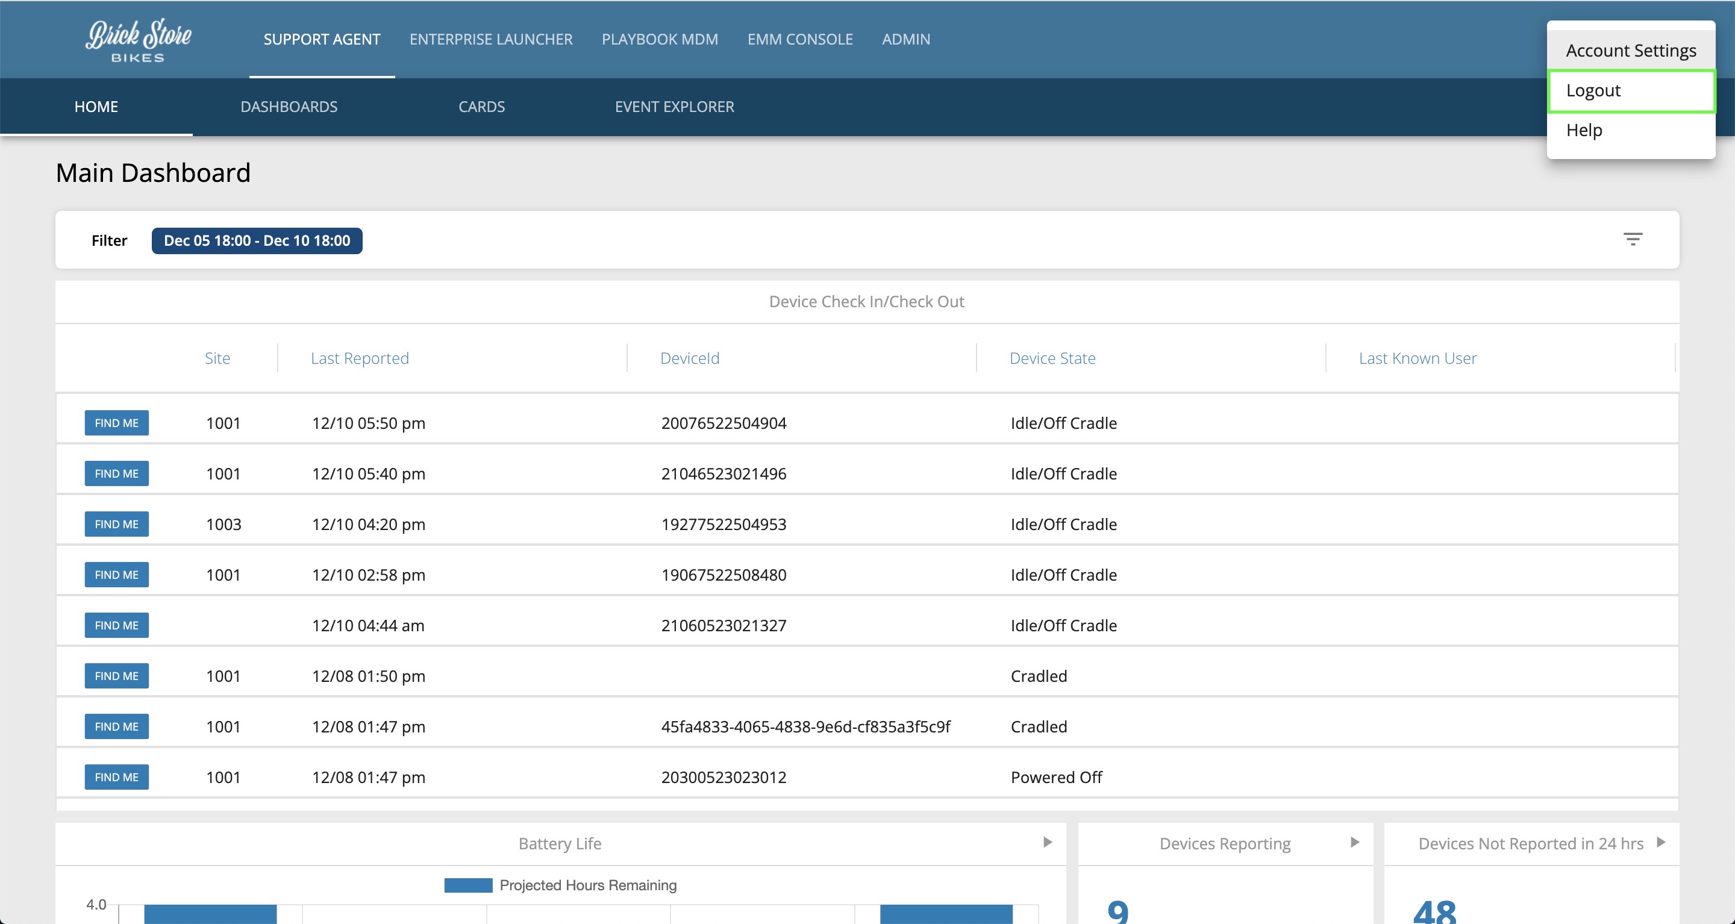
Task: Sort by Last Known User column header
Action: (1418, 358)
